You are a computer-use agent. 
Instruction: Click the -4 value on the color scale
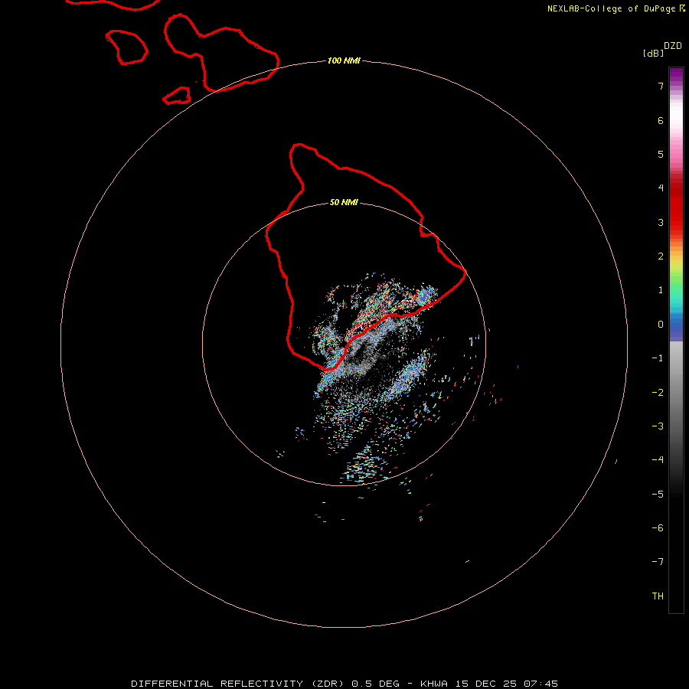pyautogui.click(x=658, y=460)
